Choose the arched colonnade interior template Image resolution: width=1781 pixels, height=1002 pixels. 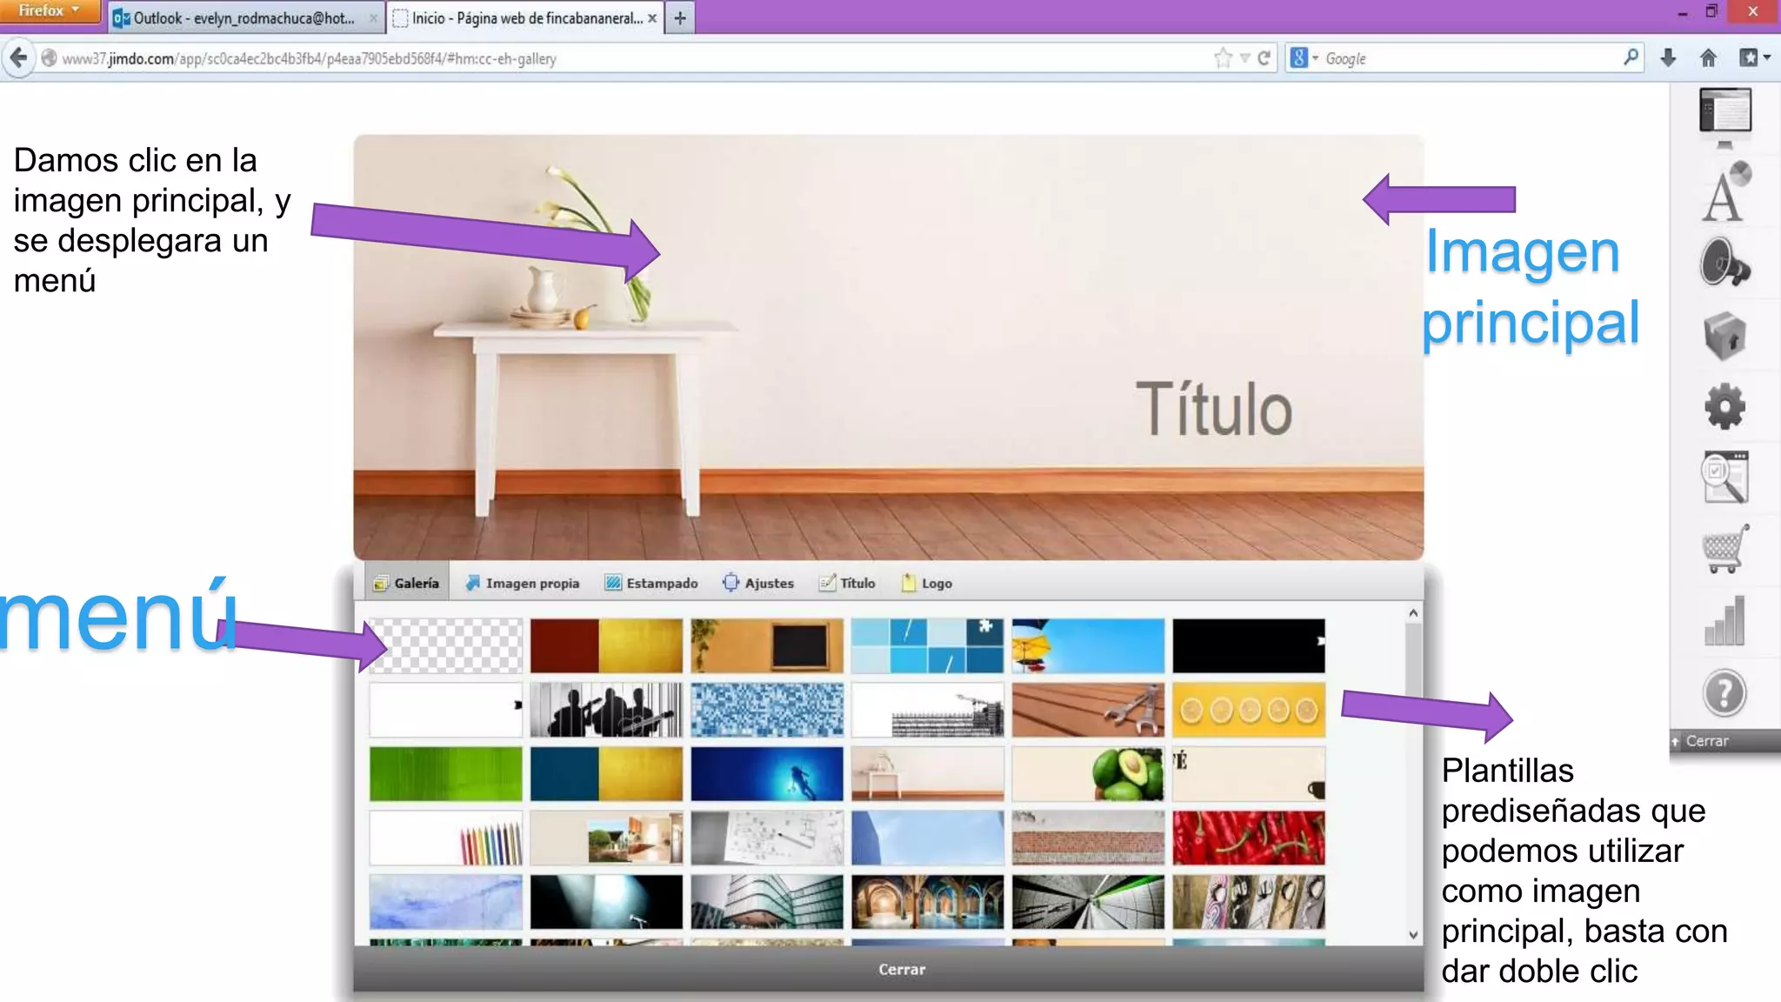927,903
